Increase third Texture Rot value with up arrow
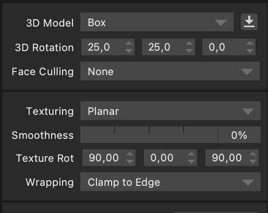Viewport: 268px width, 213px height. (253, 154)
